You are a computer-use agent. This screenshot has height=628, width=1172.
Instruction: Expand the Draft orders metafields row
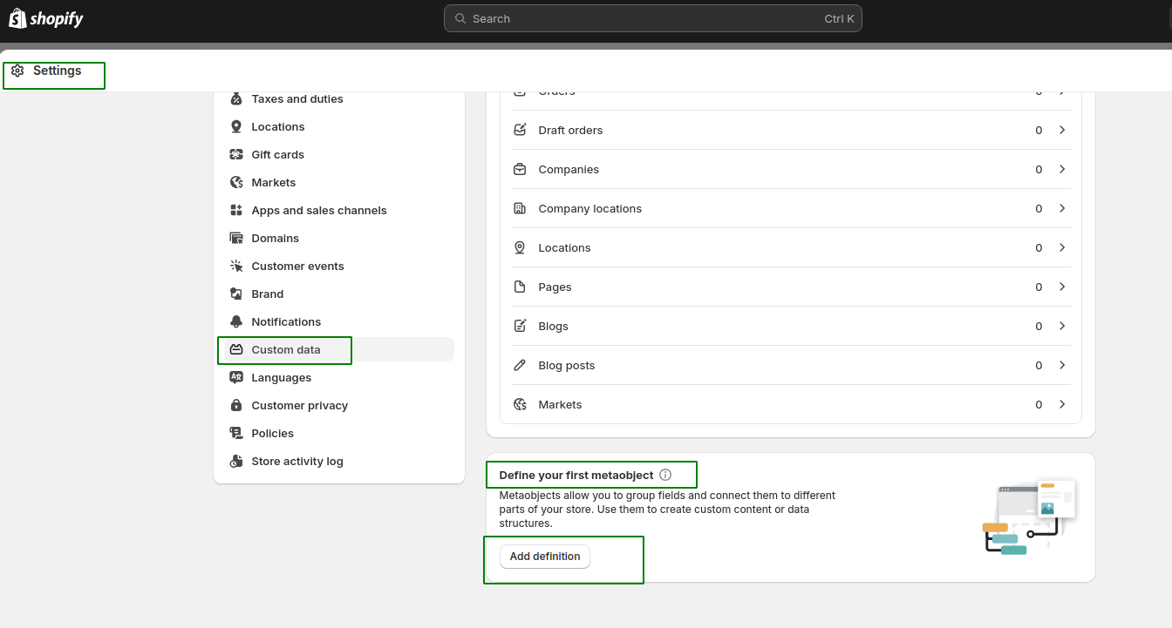[x=1062, y=130]
